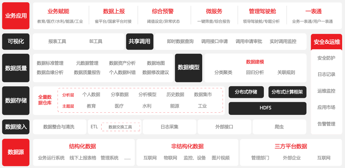Click 全量数据仓库 red label
345x168 pixels.
point(45,100)
